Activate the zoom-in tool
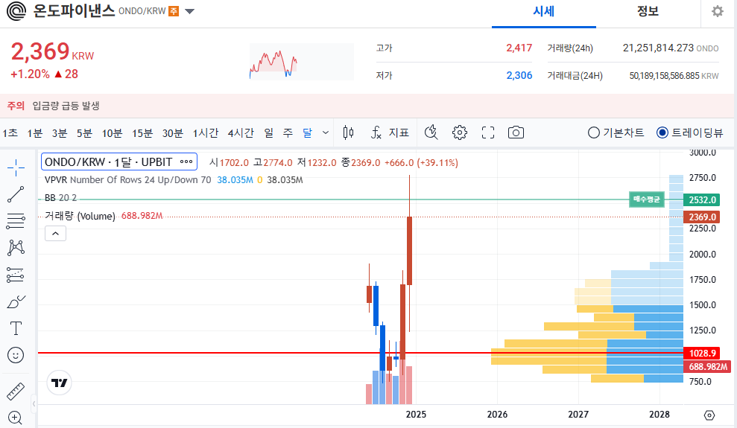Image resolution: width=737 pixels, height=428 pixels. click(x=15, y=418)
